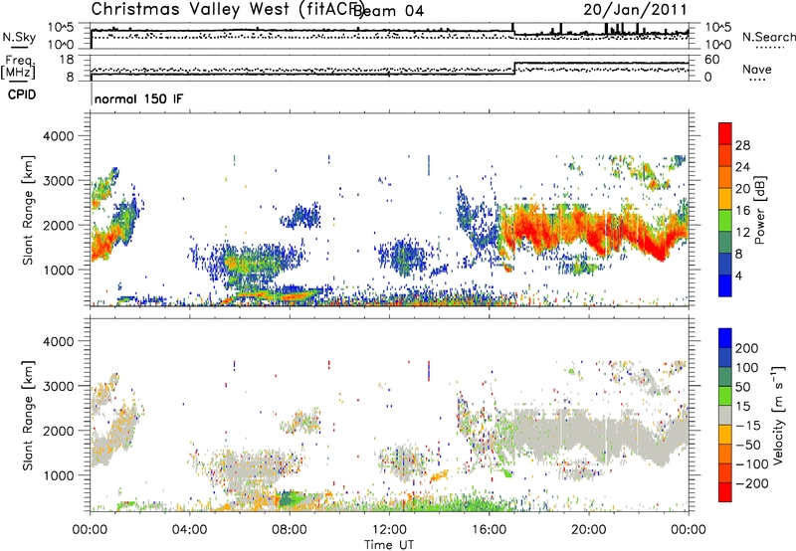Click the red swatch of power colorbar
Image resolution: width=796 pixels, height=551 pixels.
click(x=725, y=133)
